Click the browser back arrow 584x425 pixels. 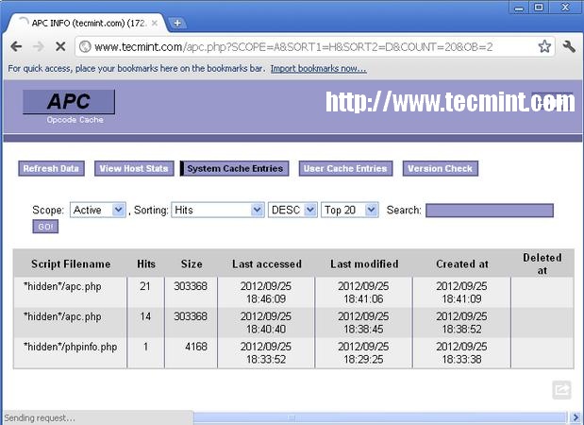(x=16, y=45)
